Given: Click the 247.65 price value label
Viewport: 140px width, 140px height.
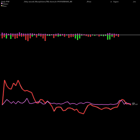Looking at the screenshot, I should 135,104.
